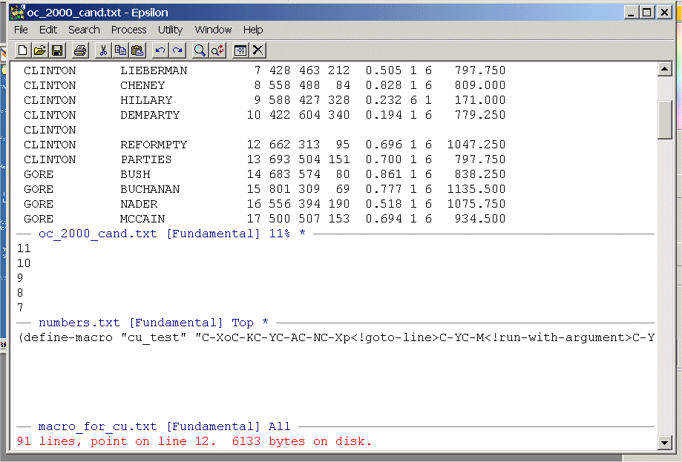682x462 pixels.
Task: Click the Open file folder icon
Action: click(x=39, y=50)
